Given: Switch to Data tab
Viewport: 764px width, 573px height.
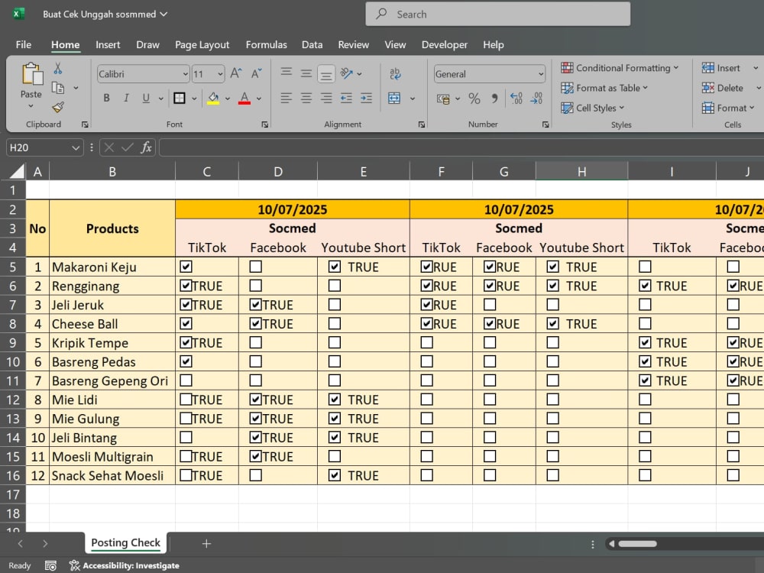Looking at the screenshot, I should coord(312,44).
